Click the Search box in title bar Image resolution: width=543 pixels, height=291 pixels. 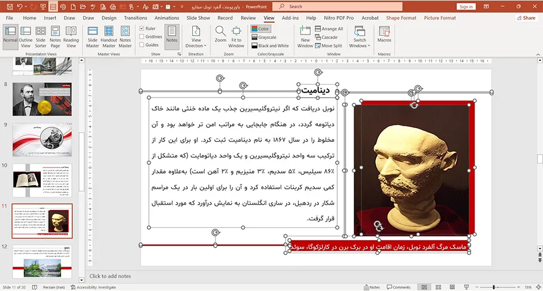337,7
